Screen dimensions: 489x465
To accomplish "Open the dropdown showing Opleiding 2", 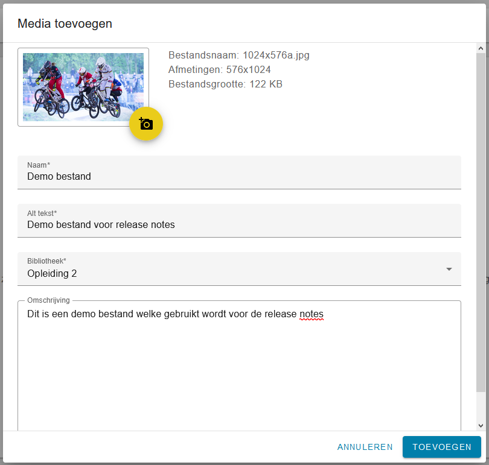I will [x=239, y=269].
